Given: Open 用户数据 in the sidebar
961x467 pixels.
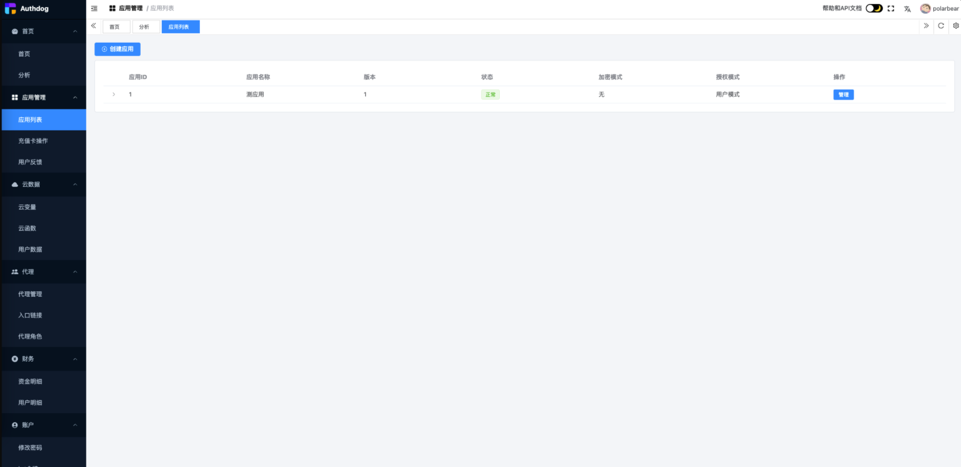Looking at the screenshot, I should [44, 249].
